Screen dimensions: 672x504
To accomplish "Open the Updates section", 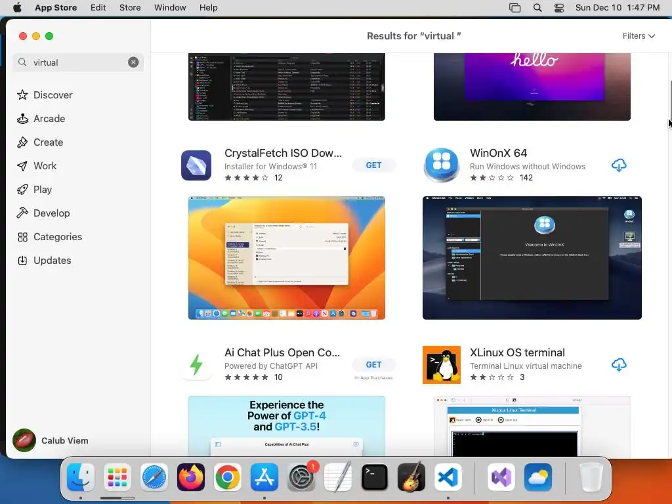I will click(x=44, y=260).
